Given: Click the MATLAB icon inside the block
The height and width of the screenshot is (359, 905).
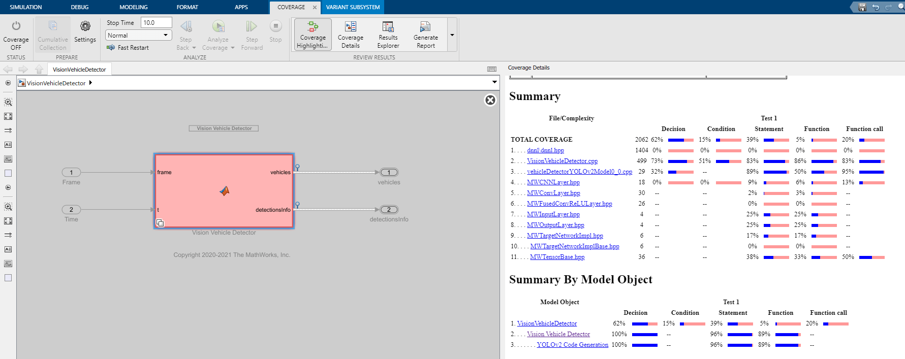Looking at the screenshot, I should tap(225, 191).
